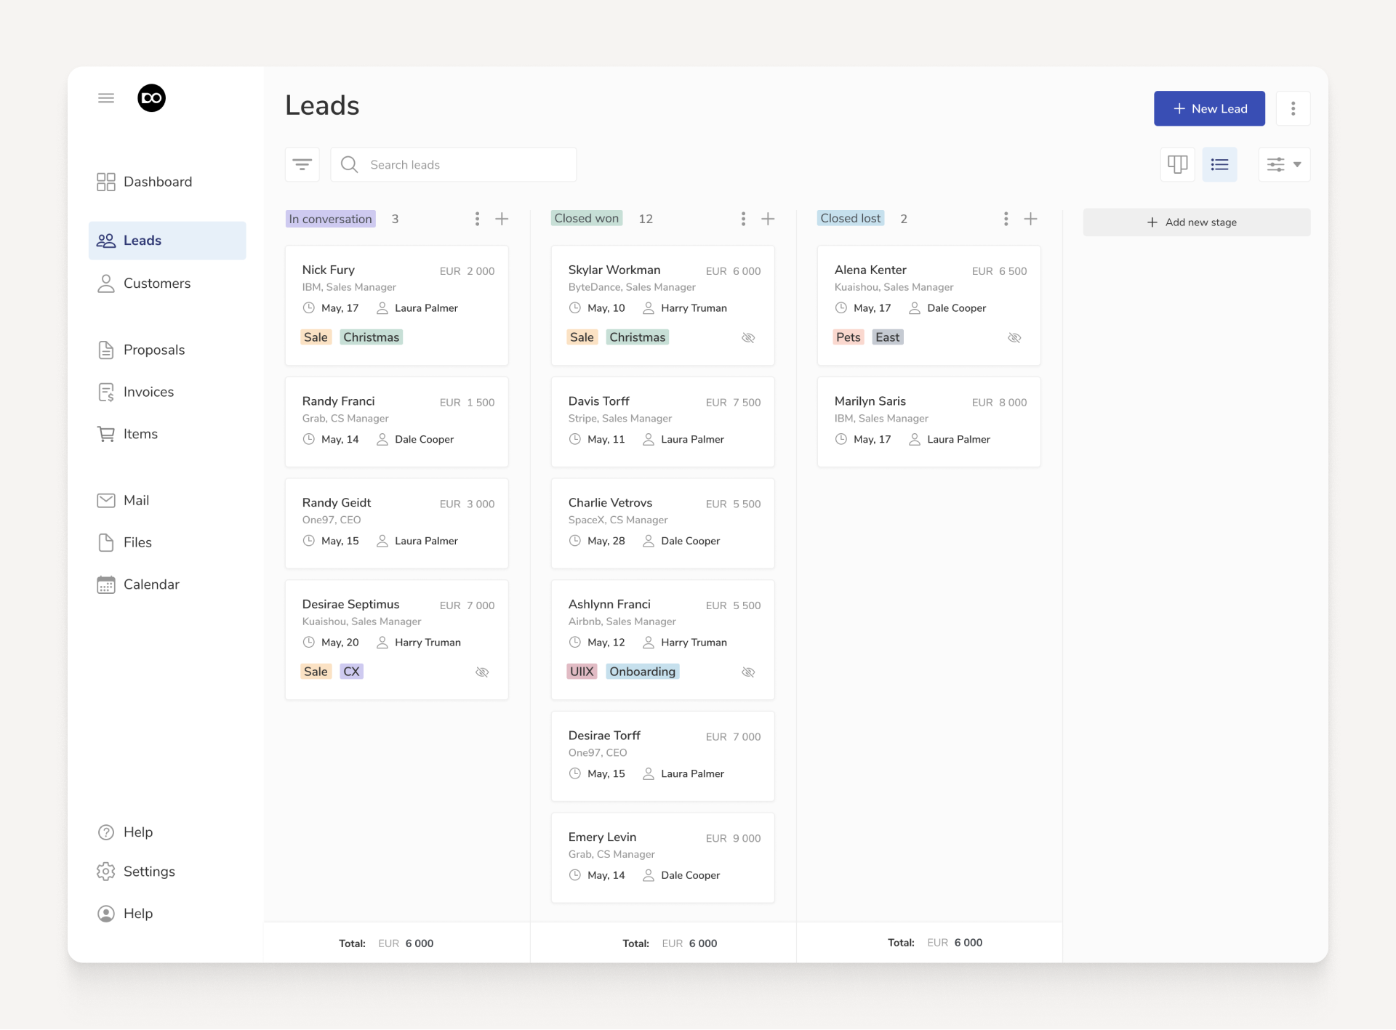Hide the Skylar Workman lead card
This screenshot has height=1030, width=1396.
point(749,337)
